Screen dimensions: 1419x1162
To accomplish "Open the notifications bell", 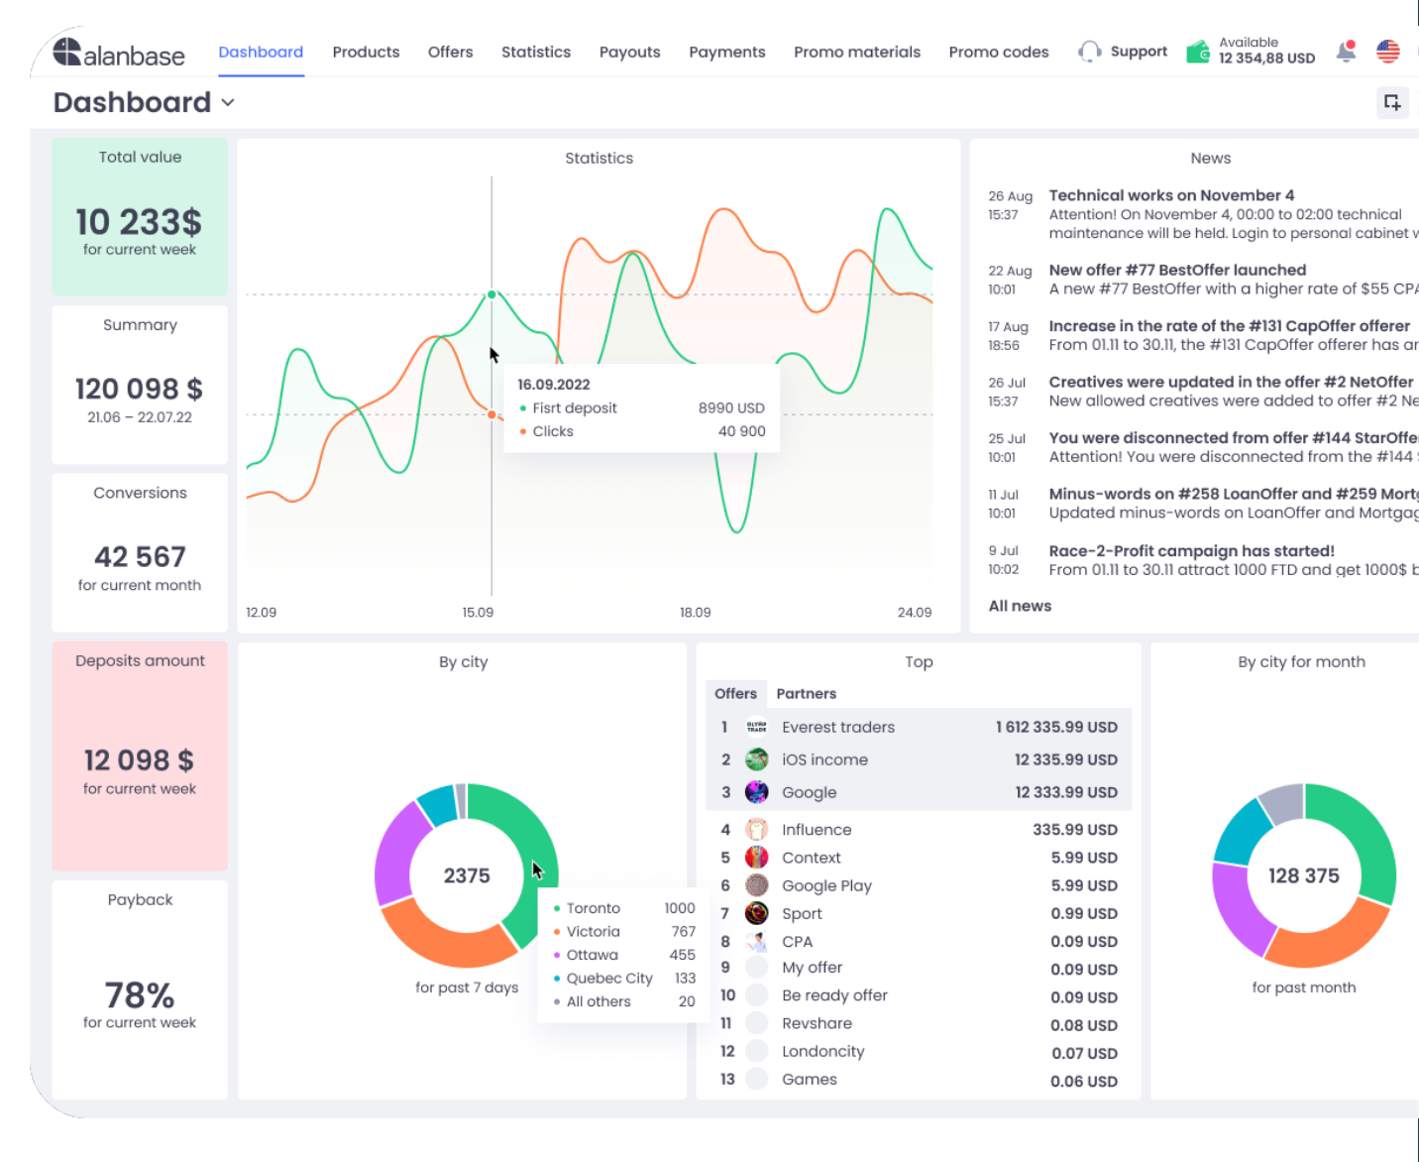I will pos(1346,52).
